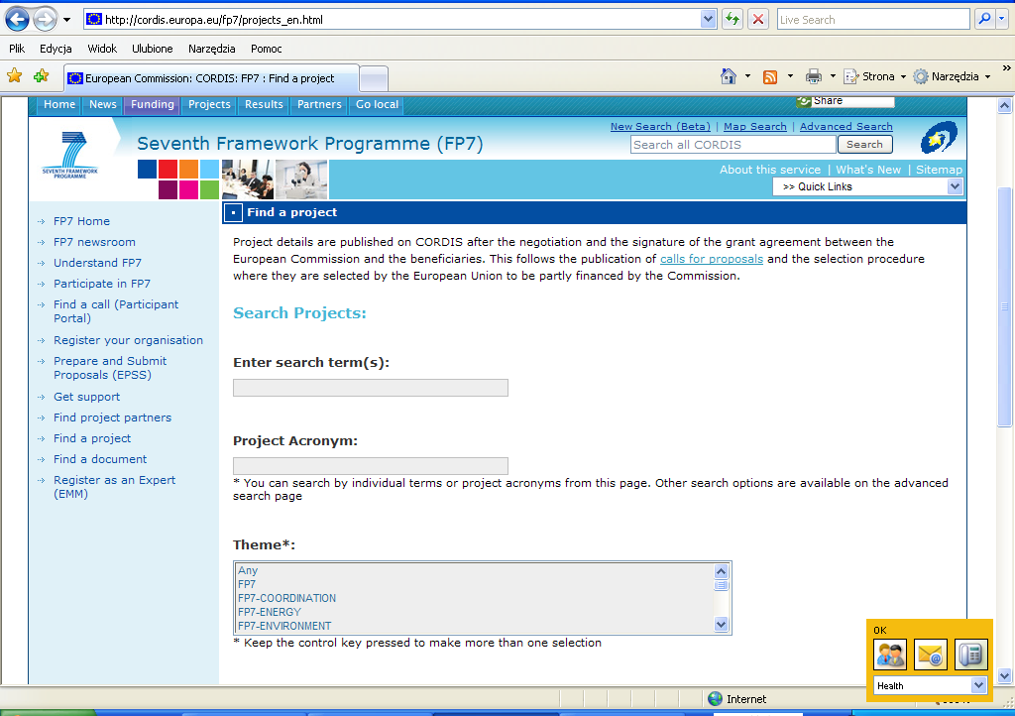Click the browser Back arrow button
This screenshot has width=1015, height=716.
18,20
